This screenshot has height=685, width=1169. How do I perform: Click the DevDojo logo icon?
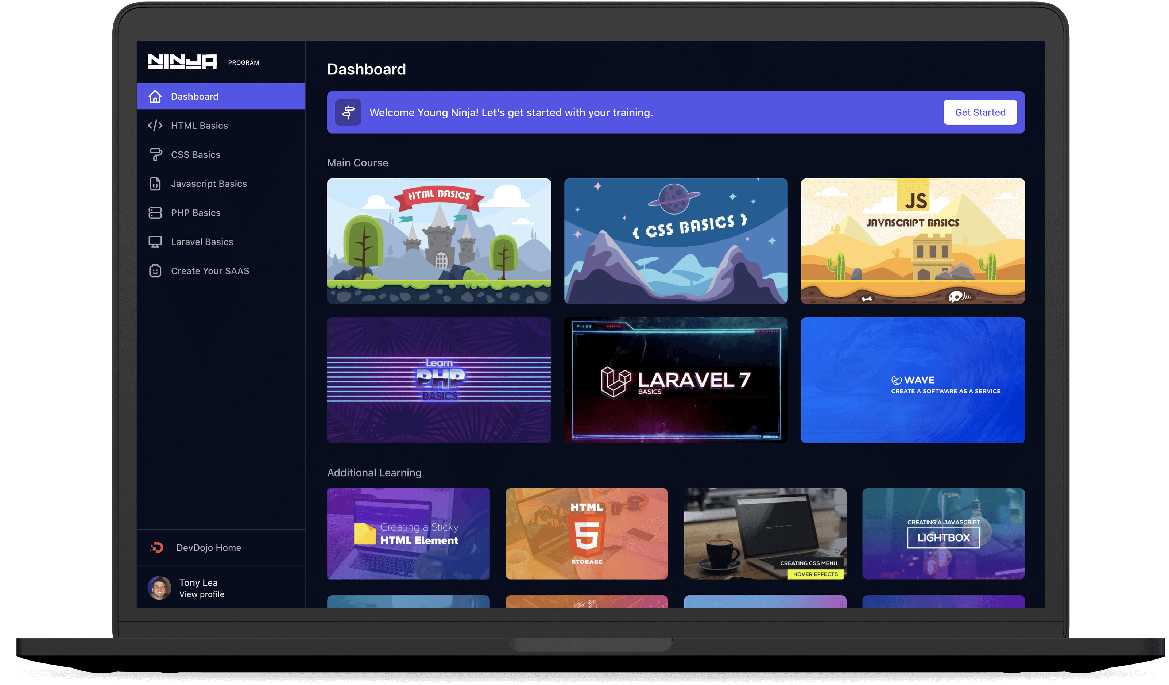pyautogui.click(x=157, y=548)
